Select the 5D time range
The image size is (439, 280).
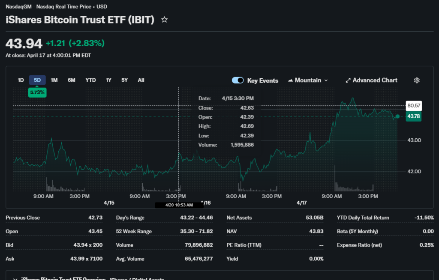tap(37, 80)
